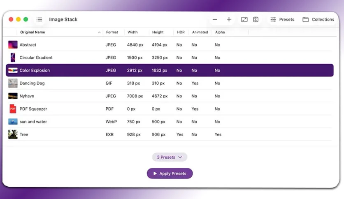Image resolution: width=344 pixels, height=199 pixels.
Task: Sort by the Format column header
Action: tap(112, 32)
